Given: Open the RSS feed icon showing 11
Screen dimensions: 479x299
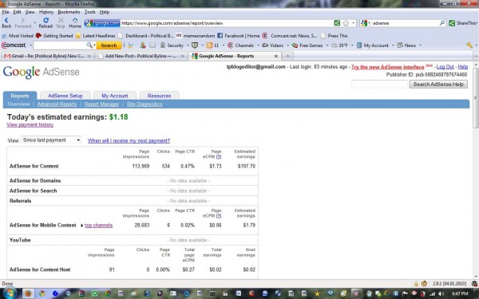Looking at the screenshot, I should [212, 45].
